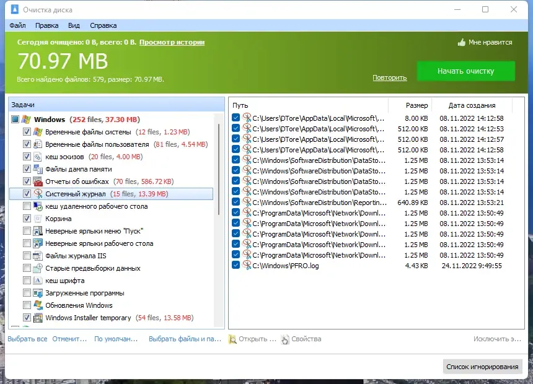Open the 'Вид' menu
The image size is (533, 384).
click(74, 25)
